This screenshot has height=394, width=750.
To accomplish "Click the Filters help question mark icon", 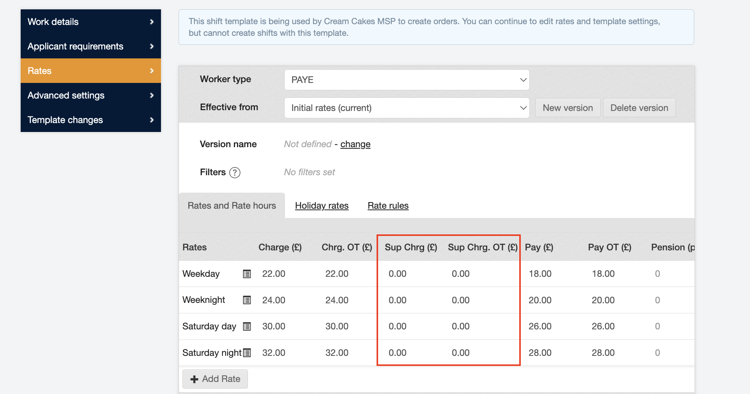I will (235, 172).
